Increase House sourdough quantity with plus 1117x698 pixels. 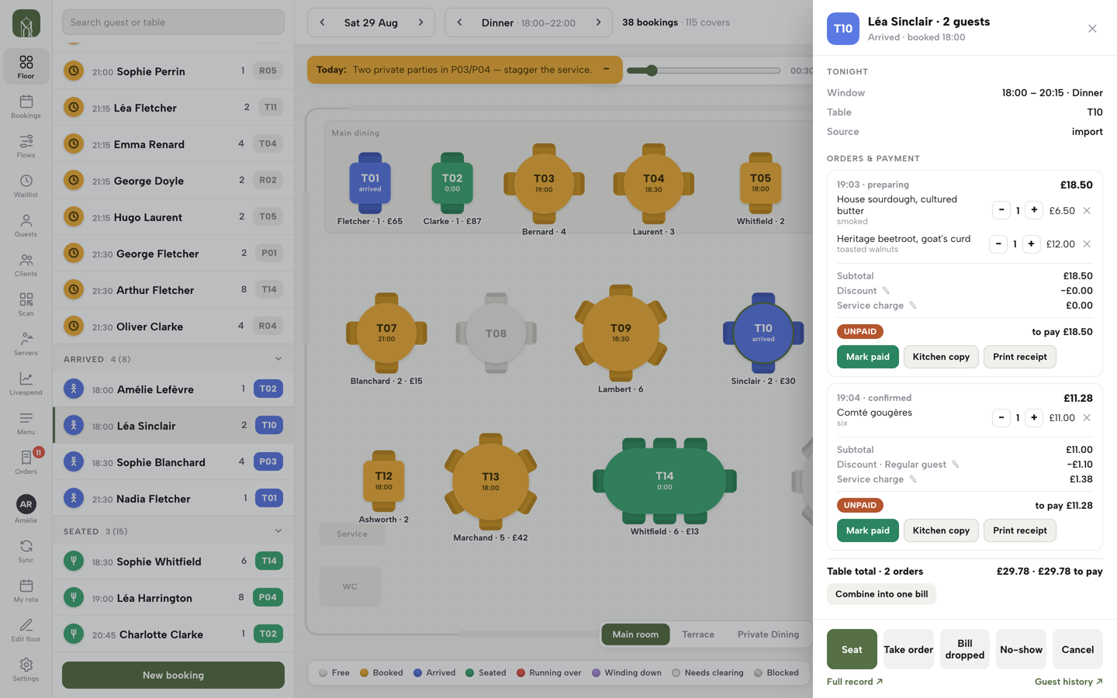click(1034, 210)
